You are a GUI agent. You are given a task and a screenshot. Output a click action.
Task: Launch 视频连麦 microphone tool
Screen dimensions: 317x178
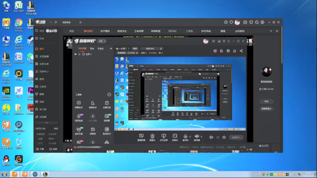[x=78, y=117]
